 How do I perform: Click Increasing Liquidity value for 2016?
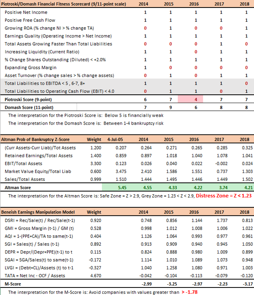click(196, 52)
